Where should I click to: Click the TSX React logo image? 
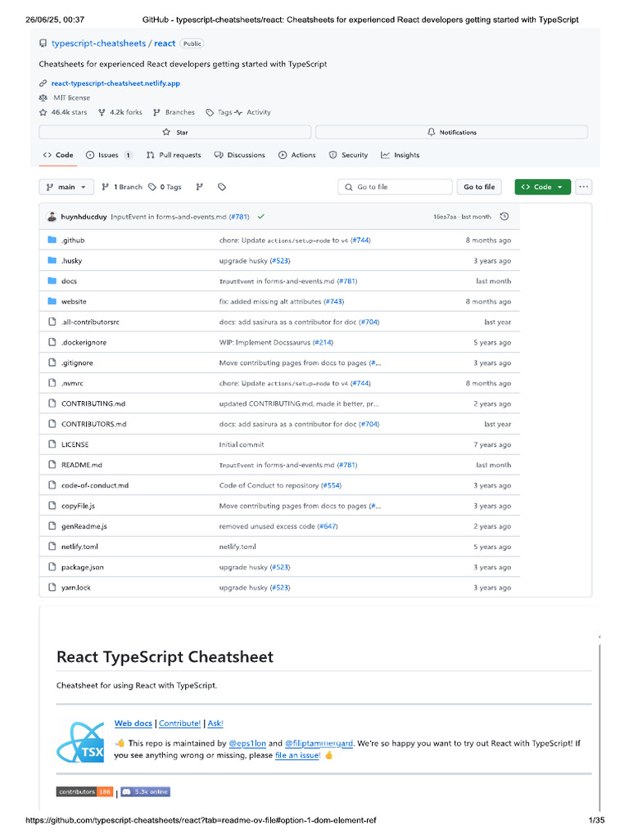point(80,743)
